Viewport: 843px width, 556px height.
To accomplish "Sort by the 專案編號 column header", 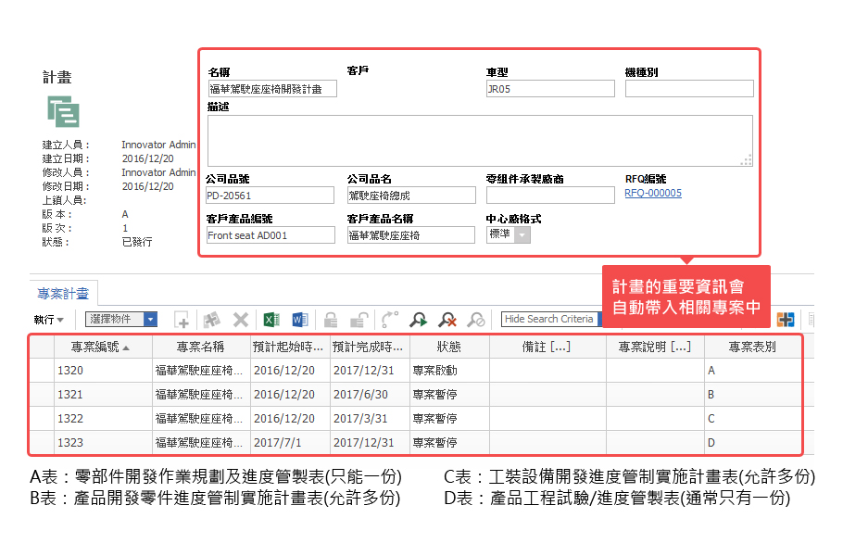I will [101, 347].
